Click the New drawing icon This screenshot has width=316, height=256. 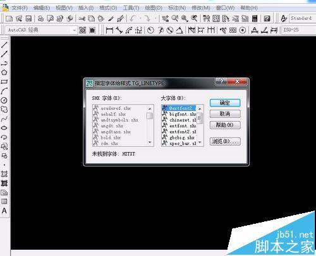tap(9, 19)
